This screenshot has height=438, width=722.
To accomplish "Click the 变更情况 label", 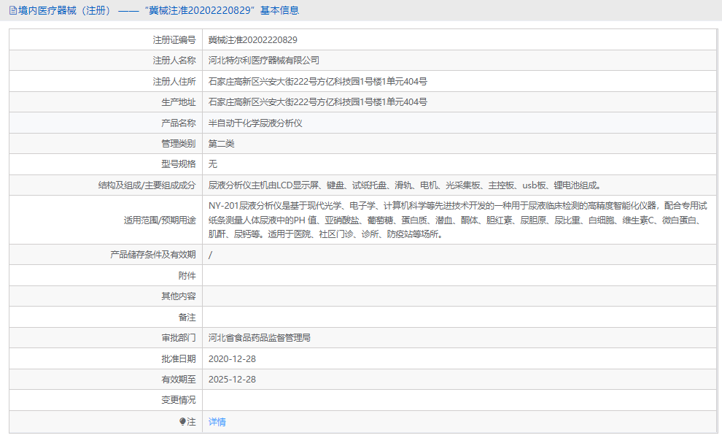I will [x=178, y=400].
